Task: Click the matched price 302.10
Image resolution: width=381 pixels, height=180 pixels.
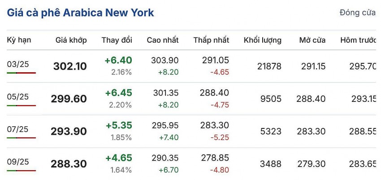Action: point(70,66)
